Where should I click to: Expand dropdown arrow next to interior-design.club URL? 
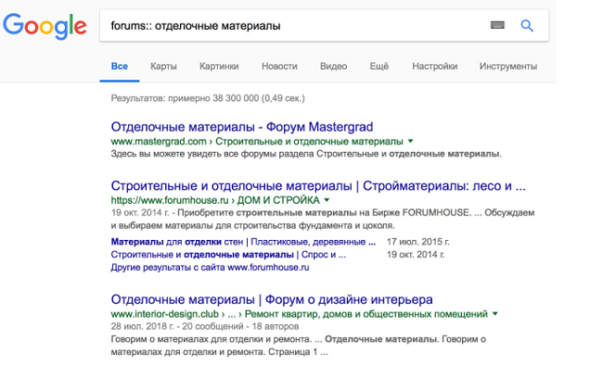click(495, 313)
